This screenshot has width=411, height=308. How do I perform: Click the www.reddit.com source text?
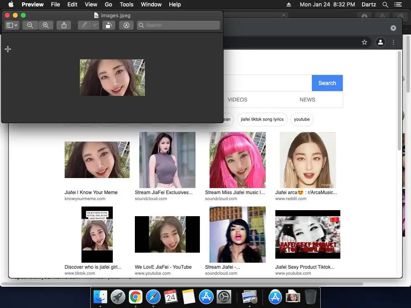291,199
